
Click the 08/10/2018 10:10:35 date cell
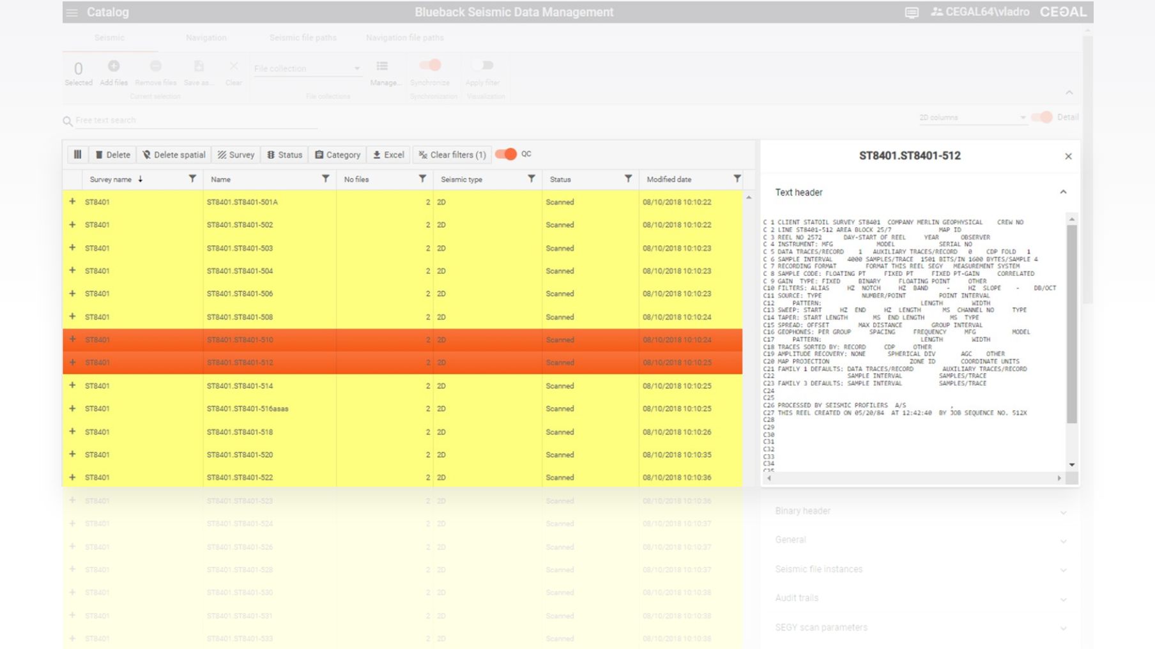pyautogui.click(x=691, y=455)
